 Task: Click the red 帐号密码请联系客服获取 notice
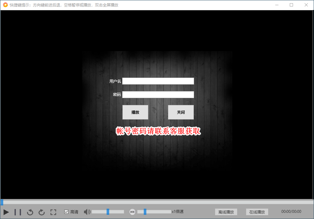click(x=158, y=131)
